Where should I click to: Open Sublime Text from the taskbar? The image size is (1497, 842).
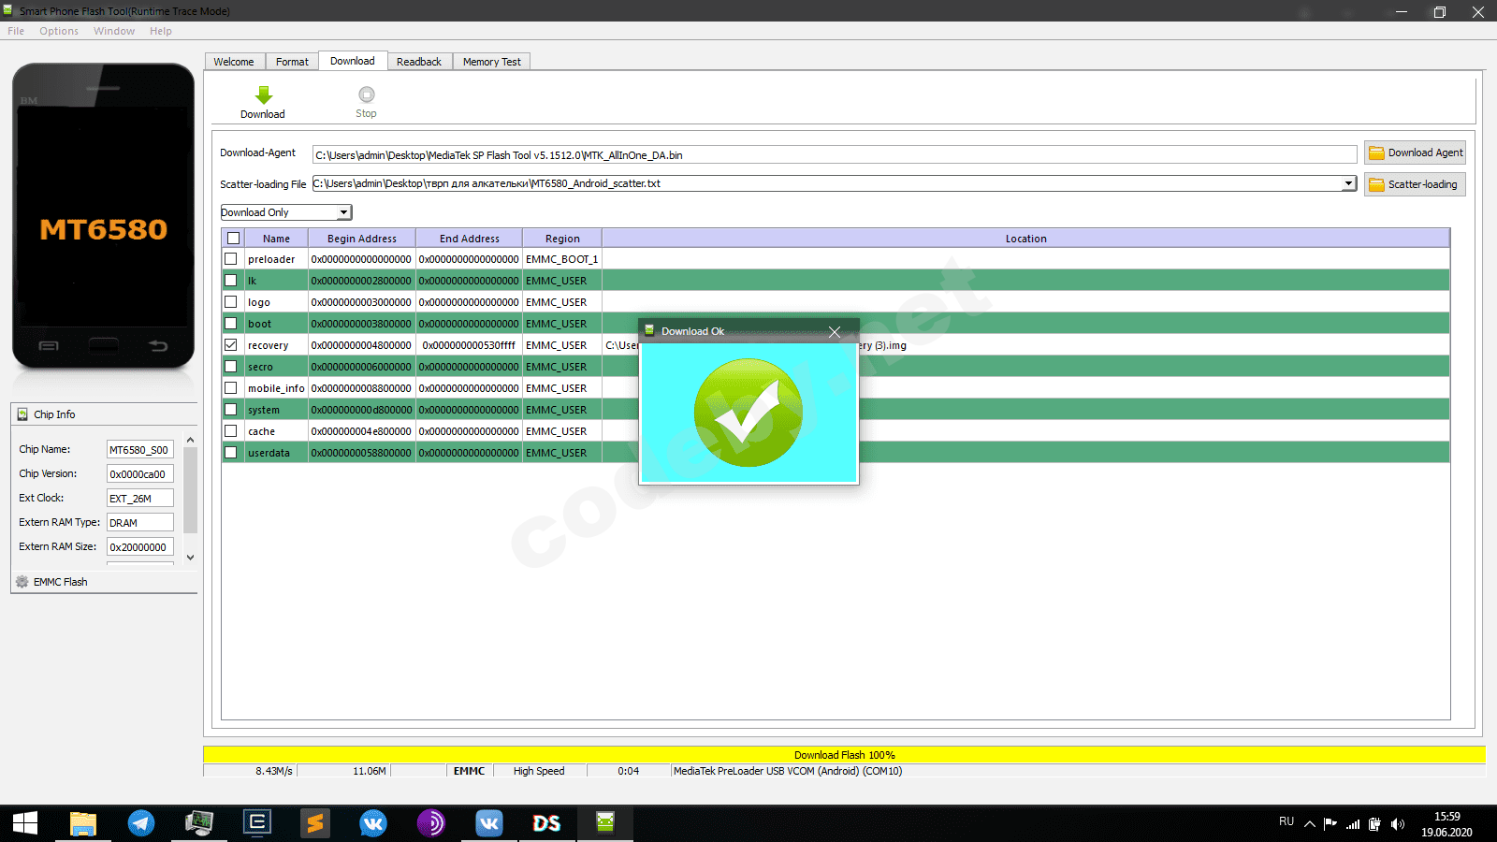tap(315, 823)
